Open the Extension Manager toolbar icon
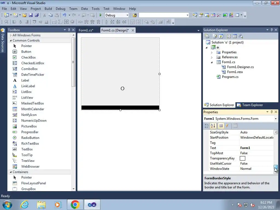This screenshot has height=210, width=280. (231, 15)
